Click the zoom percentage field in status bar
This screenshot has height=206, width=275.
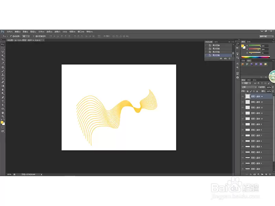coord(9,174)
